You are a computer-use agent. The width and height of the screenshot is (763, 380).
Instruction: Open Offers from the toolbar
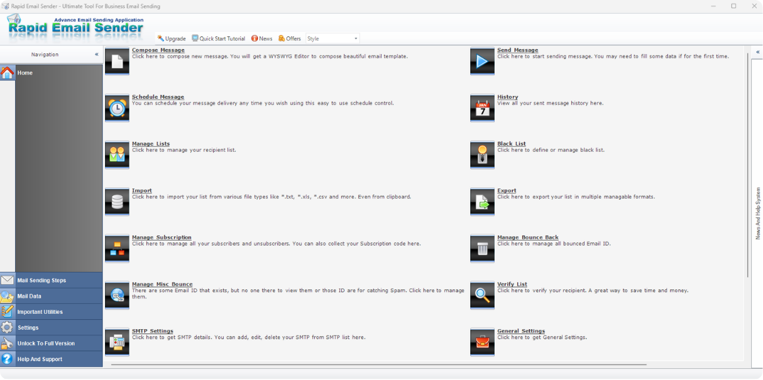pyautogui.click(x=290, y=38)
